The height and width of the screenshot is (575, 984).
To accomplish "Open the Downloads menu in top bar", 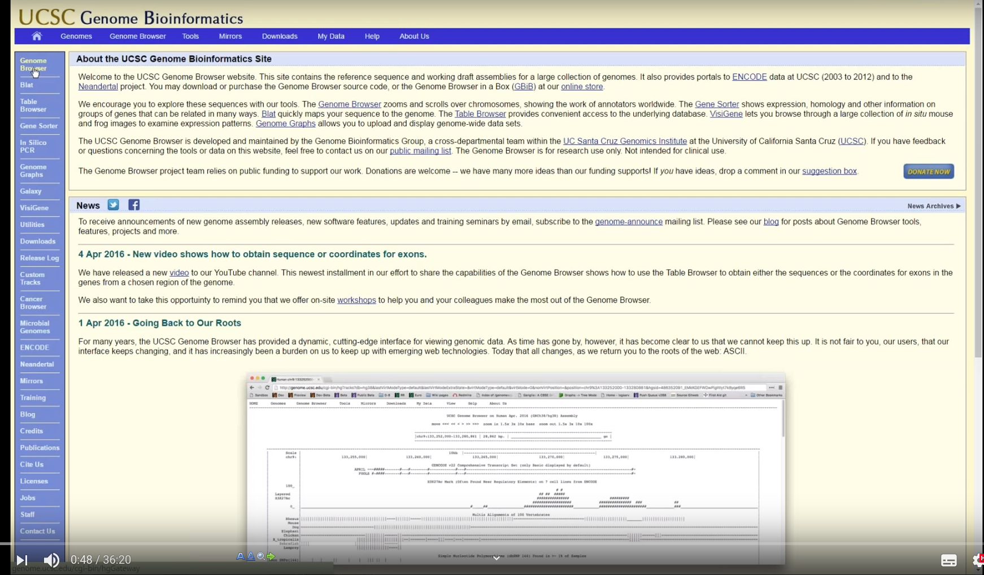I will coord(280,36).
